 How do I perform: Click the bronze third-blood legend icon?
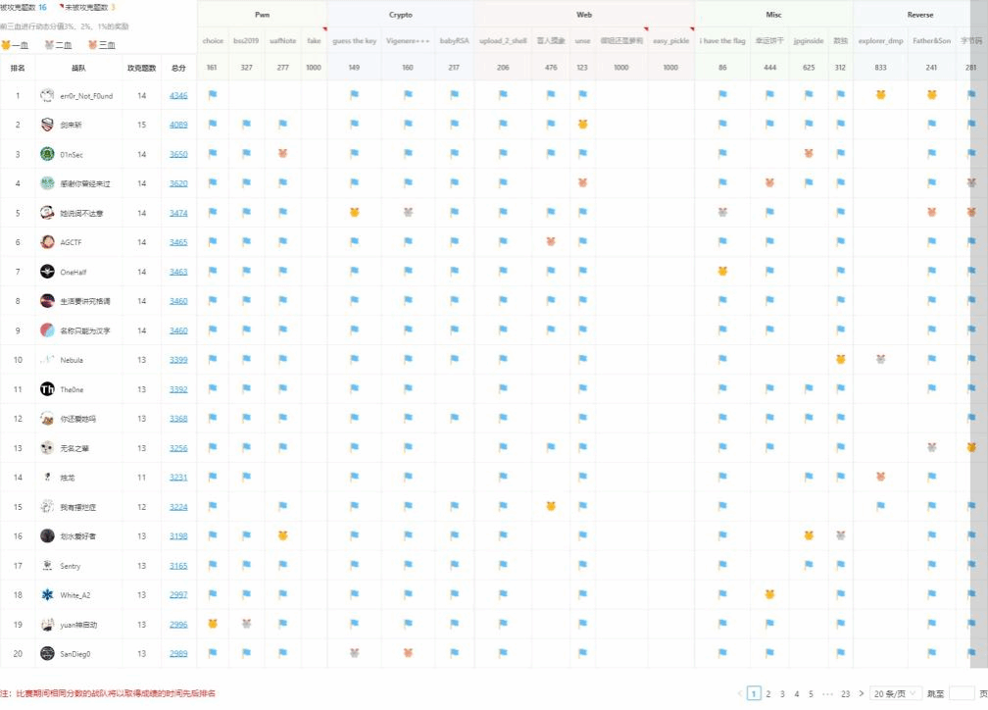[93, 45]
